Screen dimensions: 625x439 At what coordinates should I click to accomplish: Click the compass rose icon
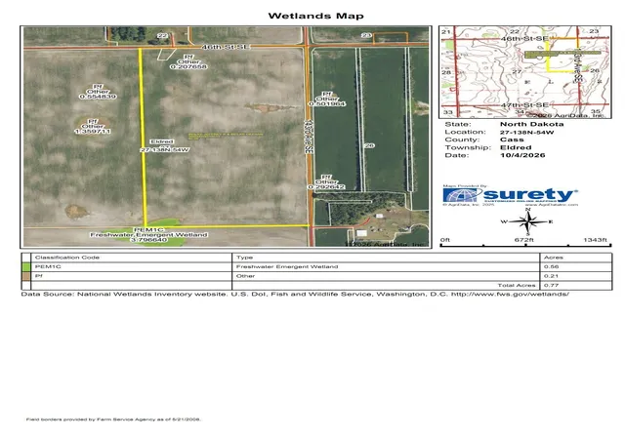click(x=527, y=221)
